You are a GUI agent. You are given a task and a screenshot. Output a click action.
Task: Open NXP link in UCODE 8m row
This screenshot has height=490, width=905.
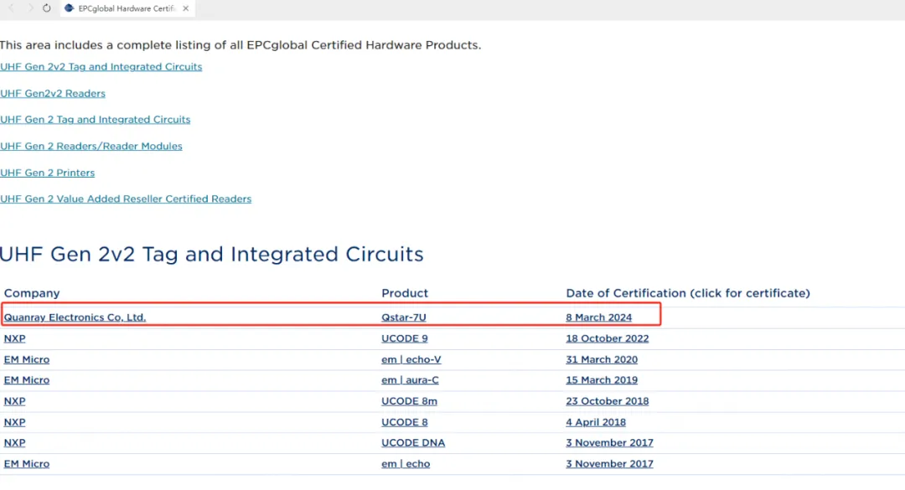pos(14,401)
